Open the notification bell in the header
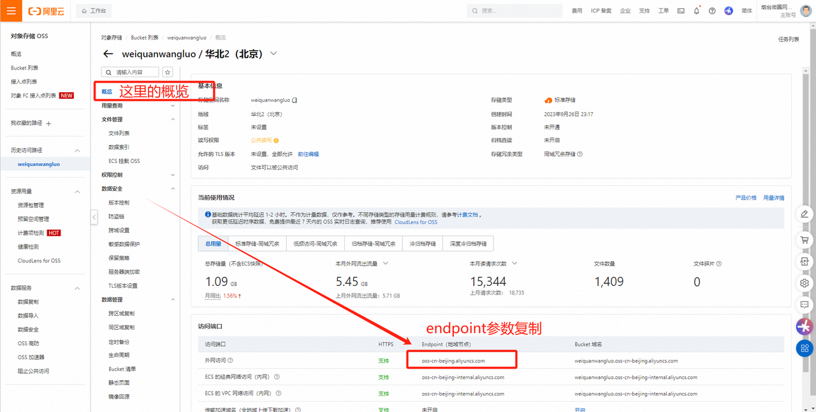This screenshot has height=412, width=816. (x=697, y=11)
